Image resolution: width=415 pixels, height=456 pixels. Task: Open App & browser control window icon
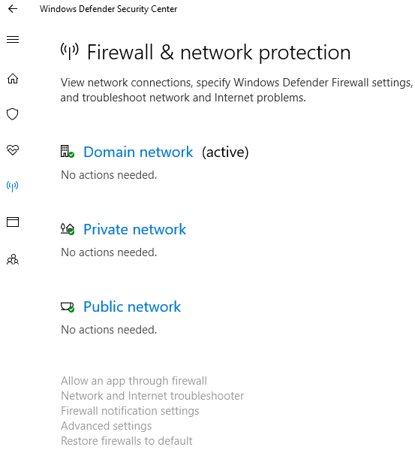pos(13,222)
